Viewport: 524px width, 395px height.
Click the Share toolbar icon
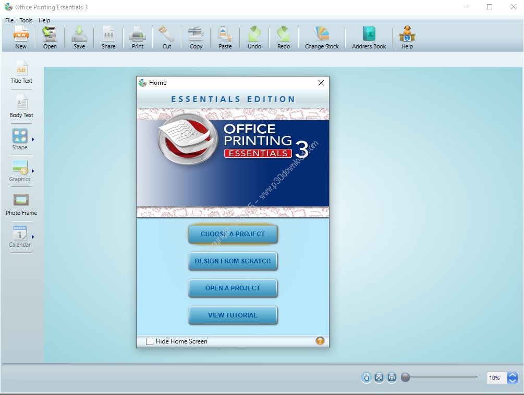[108, 37]
